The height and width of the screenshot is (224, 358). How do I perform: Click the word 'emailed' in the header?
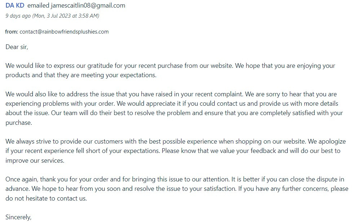coord(38,5)
